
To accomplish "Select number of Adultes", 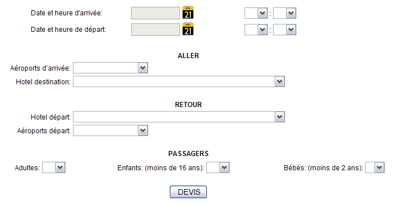I will pyautogui.click(x=54, y=167).
